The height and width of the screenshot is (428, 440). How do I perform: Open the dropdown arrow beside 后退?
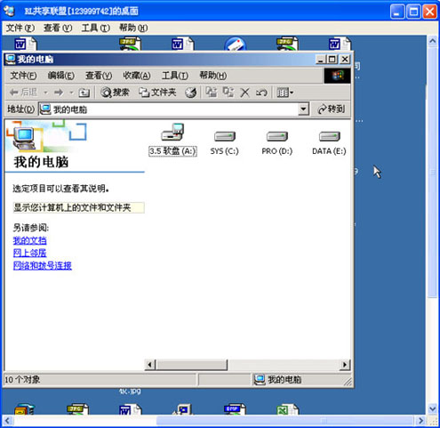45,93
